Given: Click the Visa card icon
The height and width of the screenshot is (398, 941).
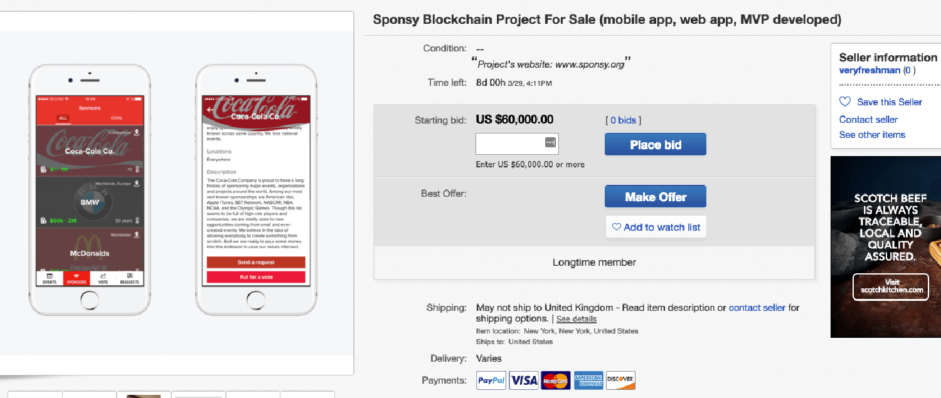Looking at the screenshot, I should click(x=524, y=380).
